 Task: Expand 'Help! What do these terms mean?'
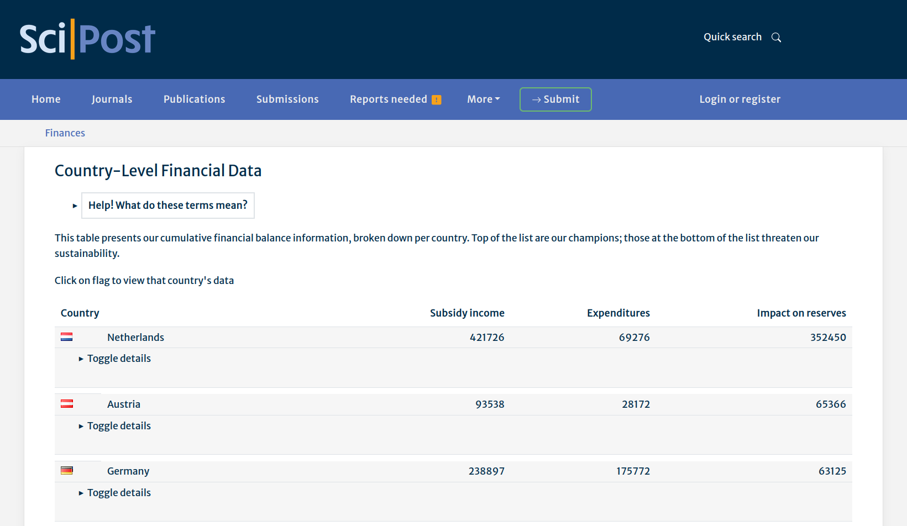[x=167, y=206]
